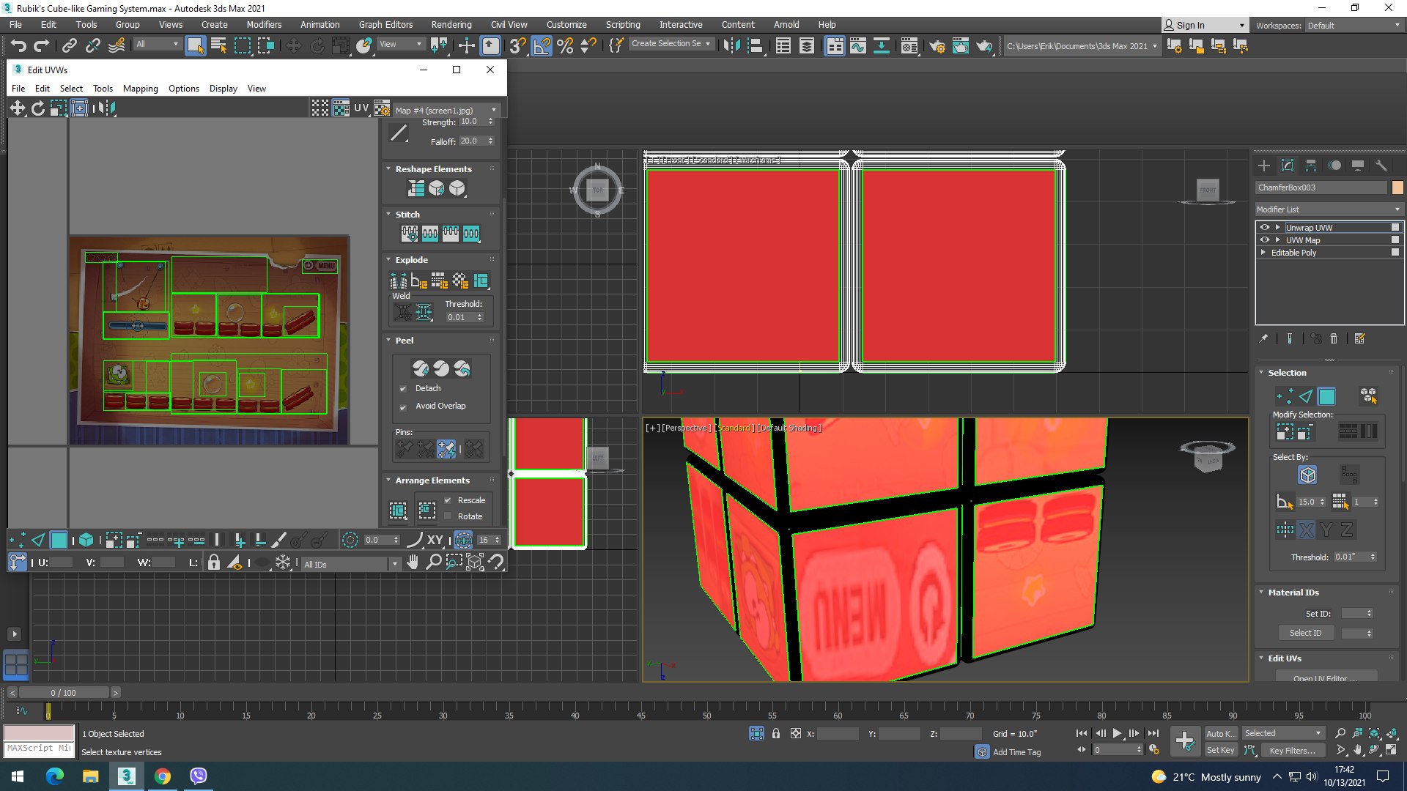Click Rotate tool in Edit UVWs toolbar

38,108
